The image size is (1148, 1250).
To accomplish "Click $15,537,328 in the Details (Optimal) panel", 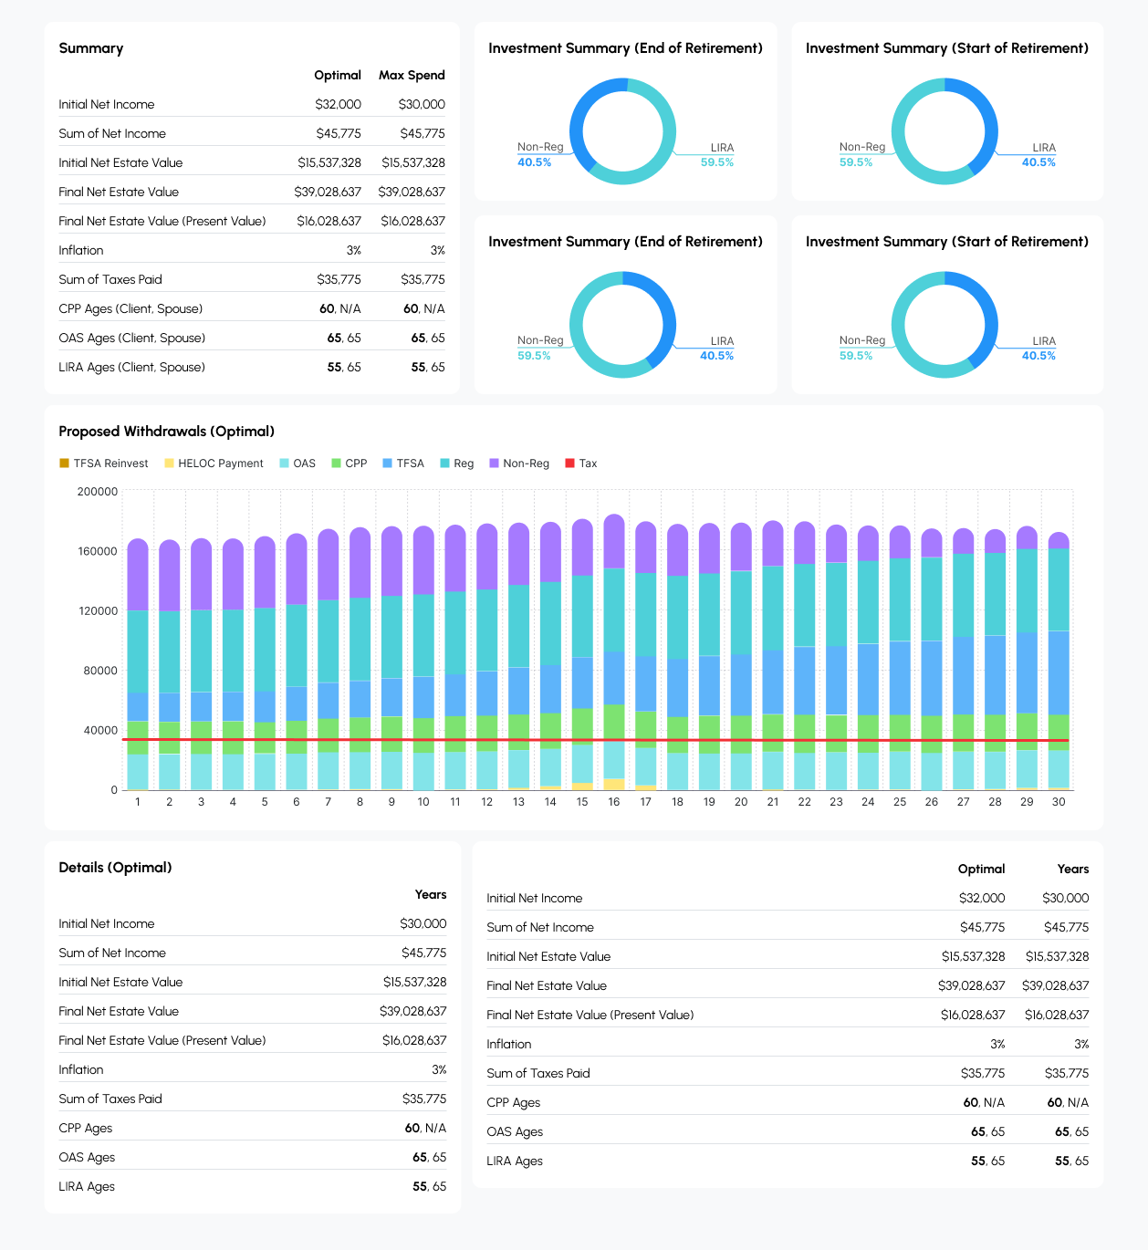I will (x=415, y=982).
